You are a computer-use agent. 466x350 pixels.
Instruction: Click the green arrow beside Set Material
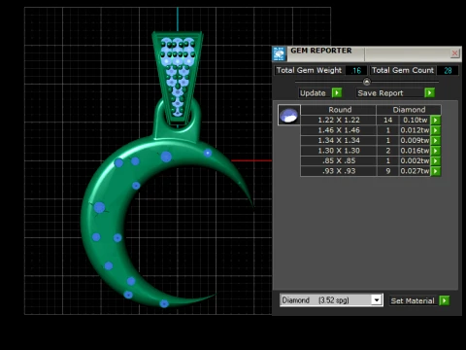(x=445, y=300)
